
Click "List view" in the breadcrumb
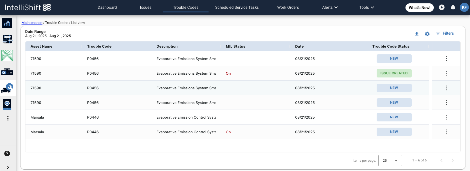click(x=78, y=23)
